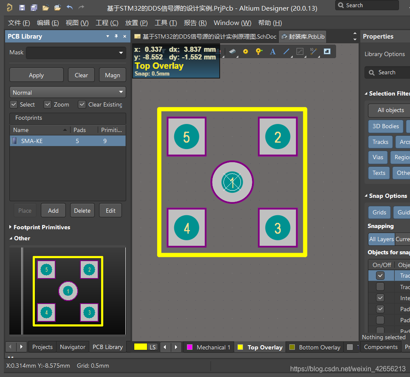
Task: Open the 文件 (F) menu
Action: [x=19, y=23]
